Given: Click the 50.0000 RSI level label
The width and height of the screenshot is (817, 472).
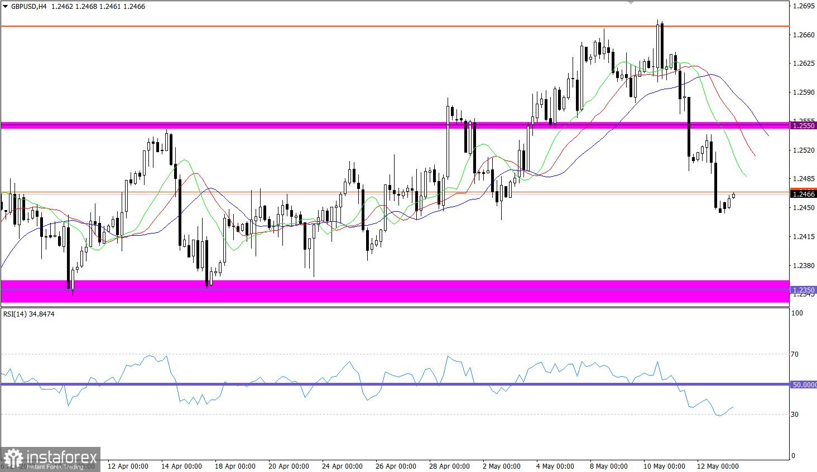Looking at the screenshot, I should click(804, 385).
